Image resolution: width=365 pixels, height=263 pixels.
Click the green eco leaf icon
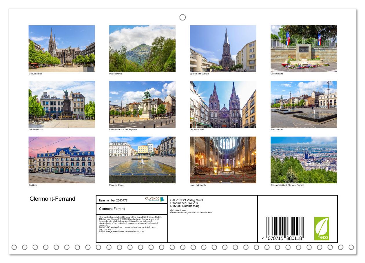322,229
